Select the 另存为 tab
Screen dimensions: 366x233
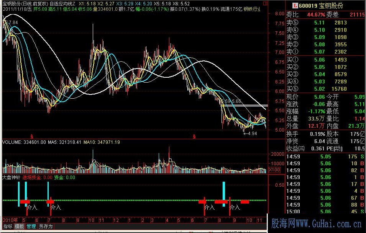point(46,226)
